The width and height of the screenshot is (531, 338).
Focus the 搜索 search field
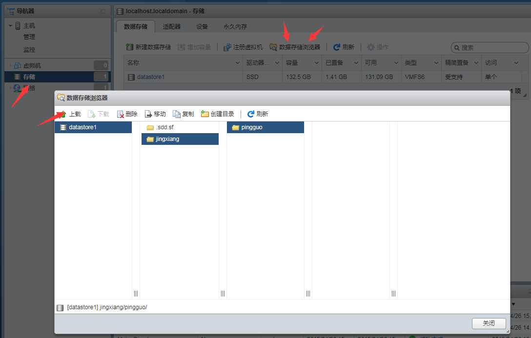(490, 48)
